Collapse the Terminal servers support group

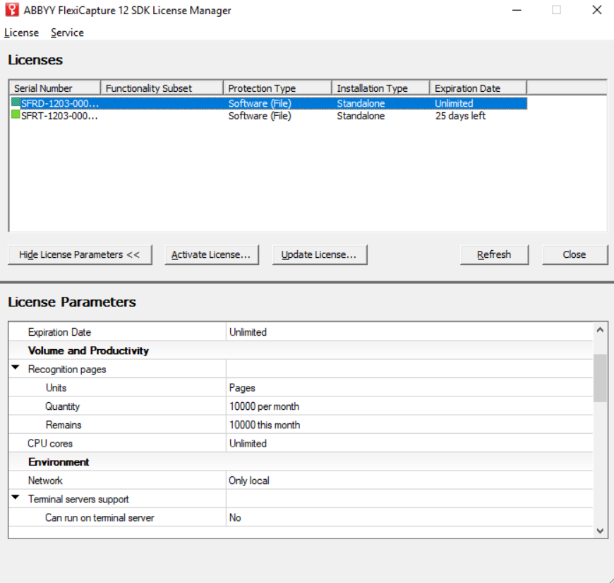pyautogui.click(x=16, y=497)
